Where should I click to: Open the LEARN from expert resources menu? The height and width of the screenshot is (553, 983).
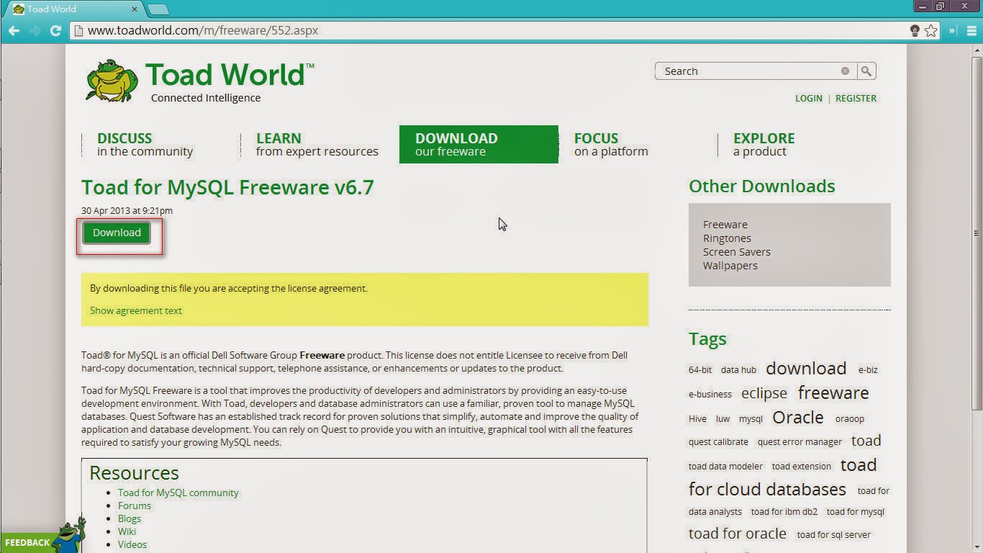(x=317, y=145)
